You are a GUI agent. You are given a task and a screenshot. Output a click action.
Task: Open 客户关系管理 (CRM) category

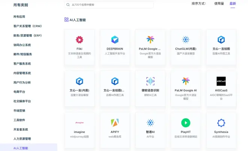coord(27,26)
